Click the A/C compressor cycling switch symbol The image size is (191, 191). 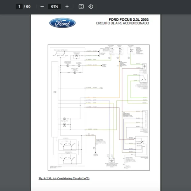tap(144, 79)
